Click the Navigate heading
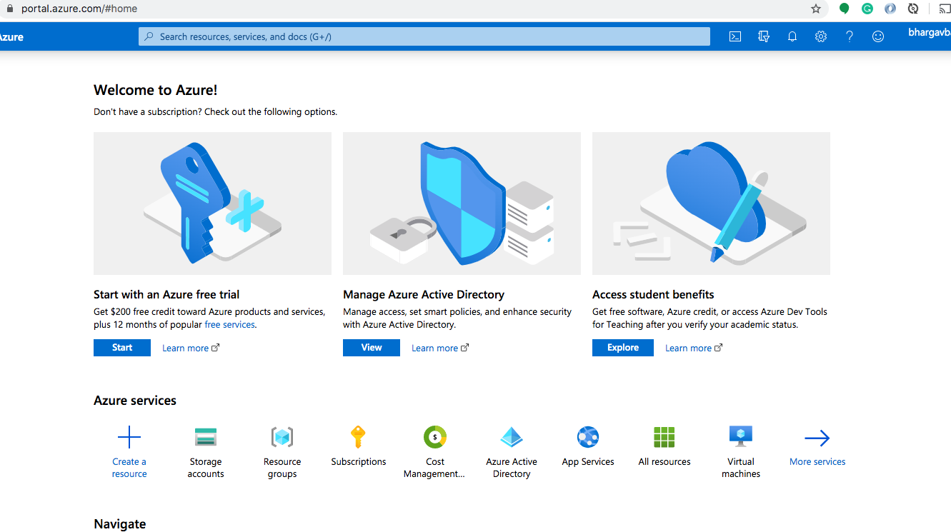The image size is (951, 532). [120, 524]
